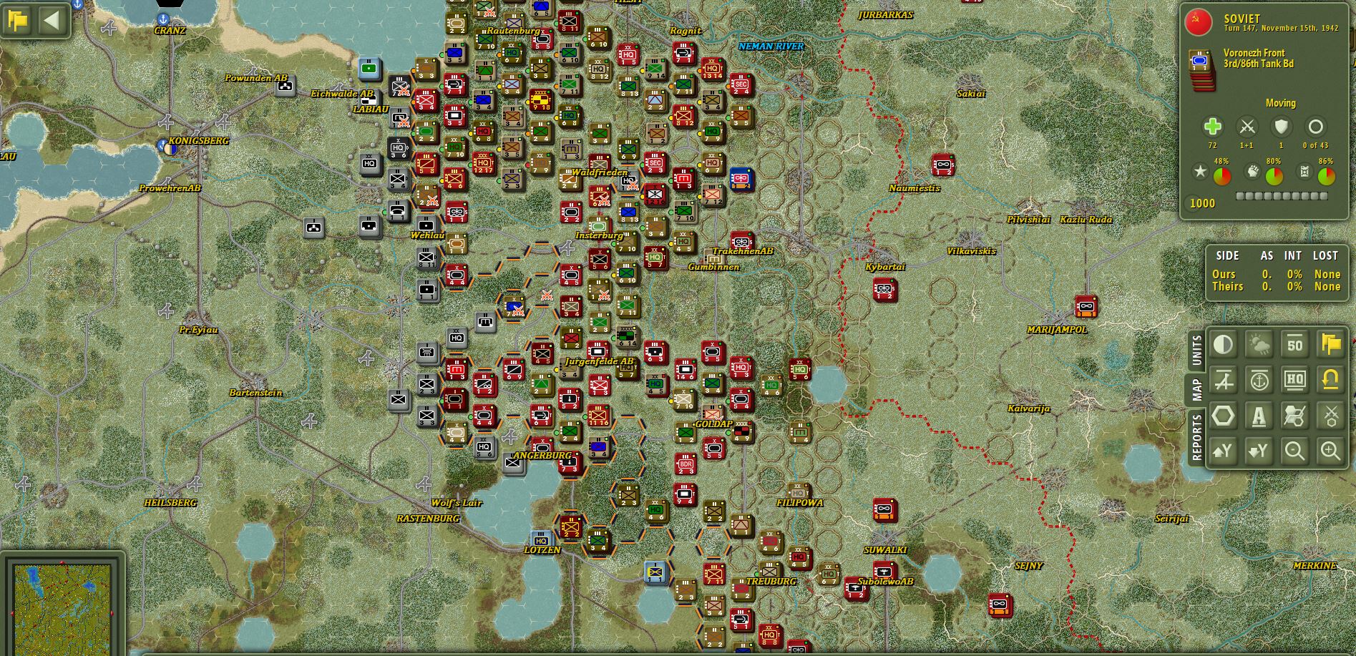Click the jump-up Y arrow icon

[x=1222, y=451]
